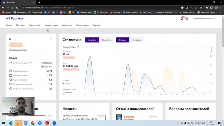Click the '19 шт.' quantity value
Screen dimensions: 224x126
coord(66,54)
